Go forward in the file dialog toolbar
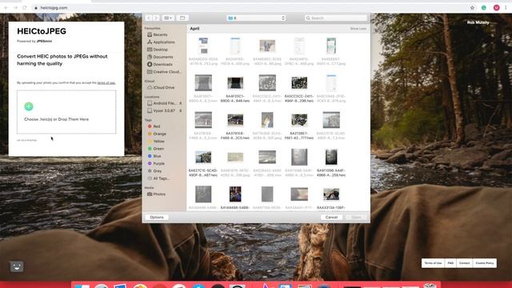The width and height of the screenshot is (512, 288). click(156, 18)
